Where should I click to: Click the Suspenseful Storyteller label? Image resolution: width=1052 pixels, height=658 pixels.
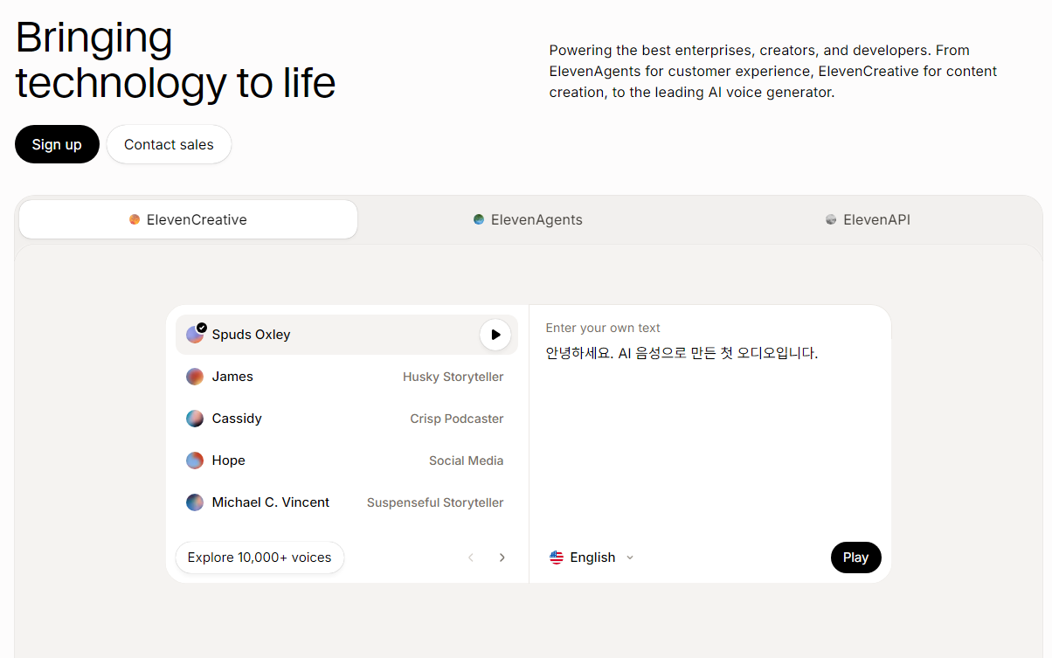pyautogui.click(x=435, y=502)
